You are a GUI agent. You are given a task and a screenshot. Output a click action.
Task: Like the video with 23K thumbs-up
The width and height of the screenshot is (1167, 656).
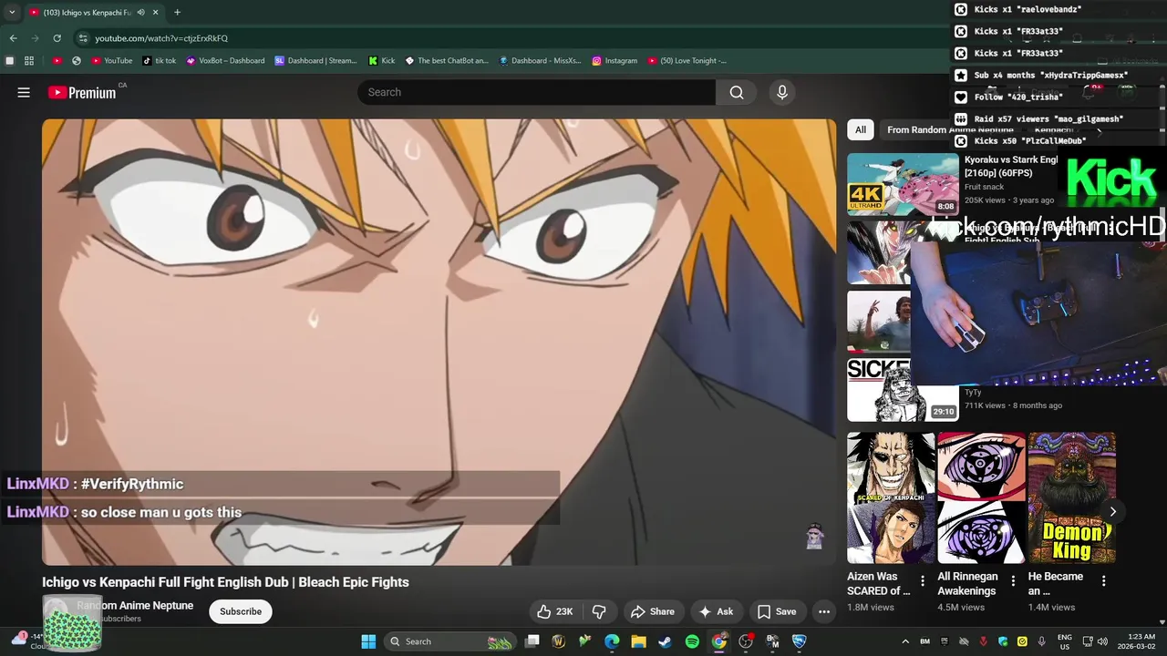click(554, 611)
